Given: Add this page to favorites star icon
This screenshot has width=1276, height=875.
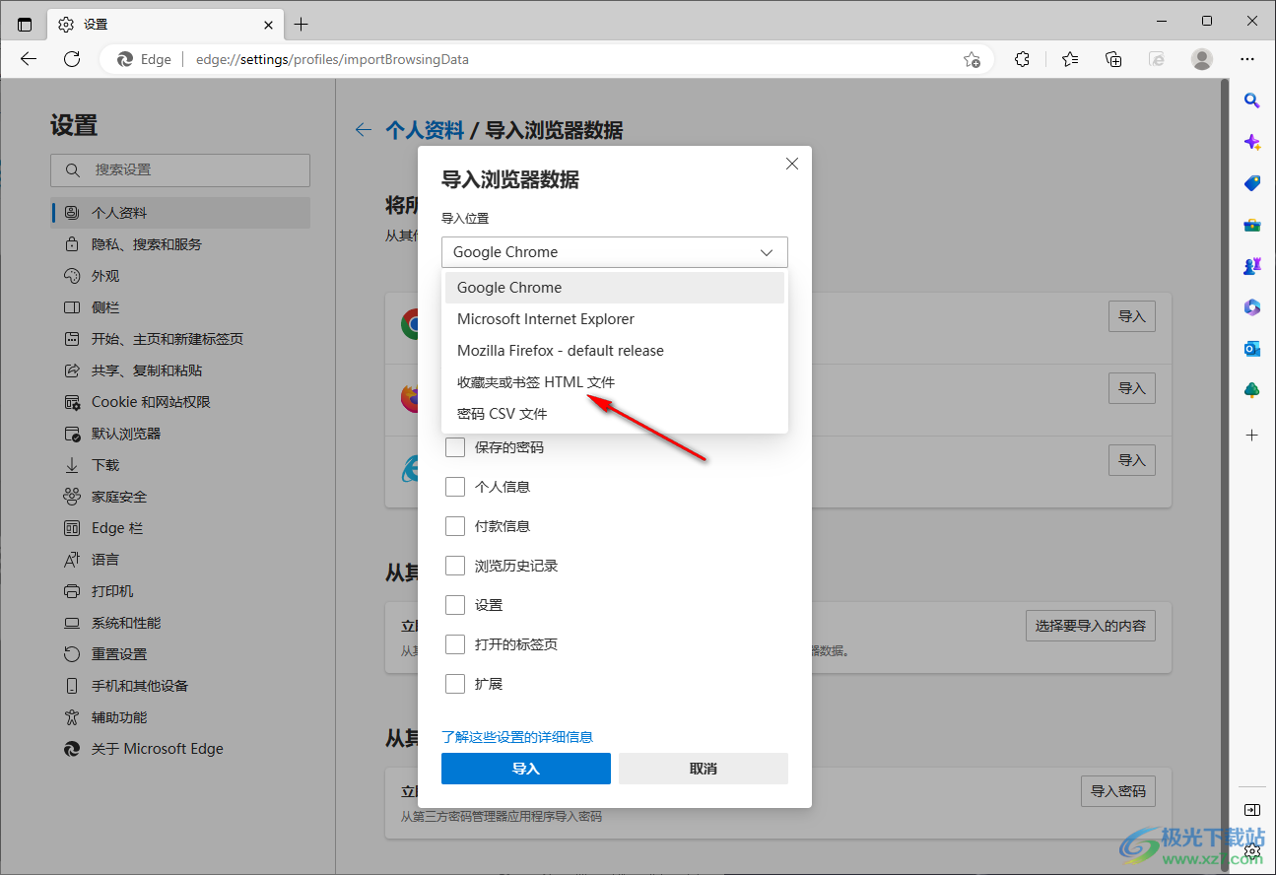Looking at the screenshot, I should pos(972,59).
